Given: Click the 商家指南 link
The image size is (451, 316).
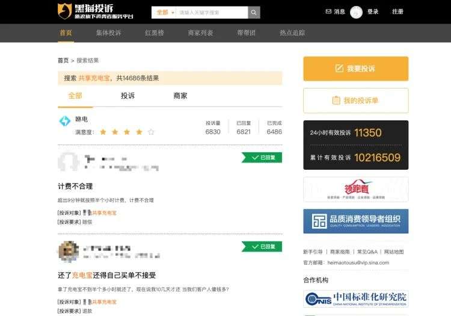Looking at the screenshot, I should click(x=340, y=252).
